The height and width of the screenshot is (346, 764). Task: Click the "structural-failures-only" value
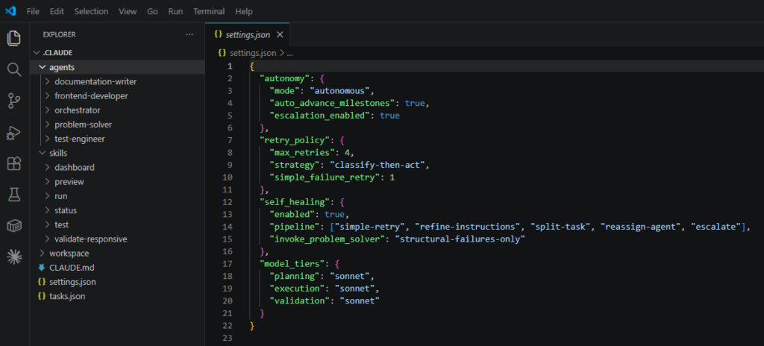pyautogui.click(x=460, y=240)
